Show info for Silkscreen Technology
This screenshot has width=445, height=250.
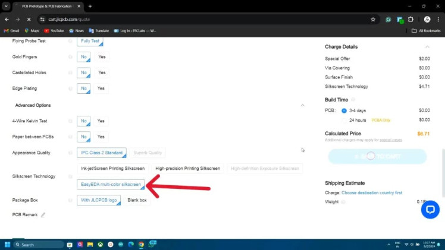point(70,176)
